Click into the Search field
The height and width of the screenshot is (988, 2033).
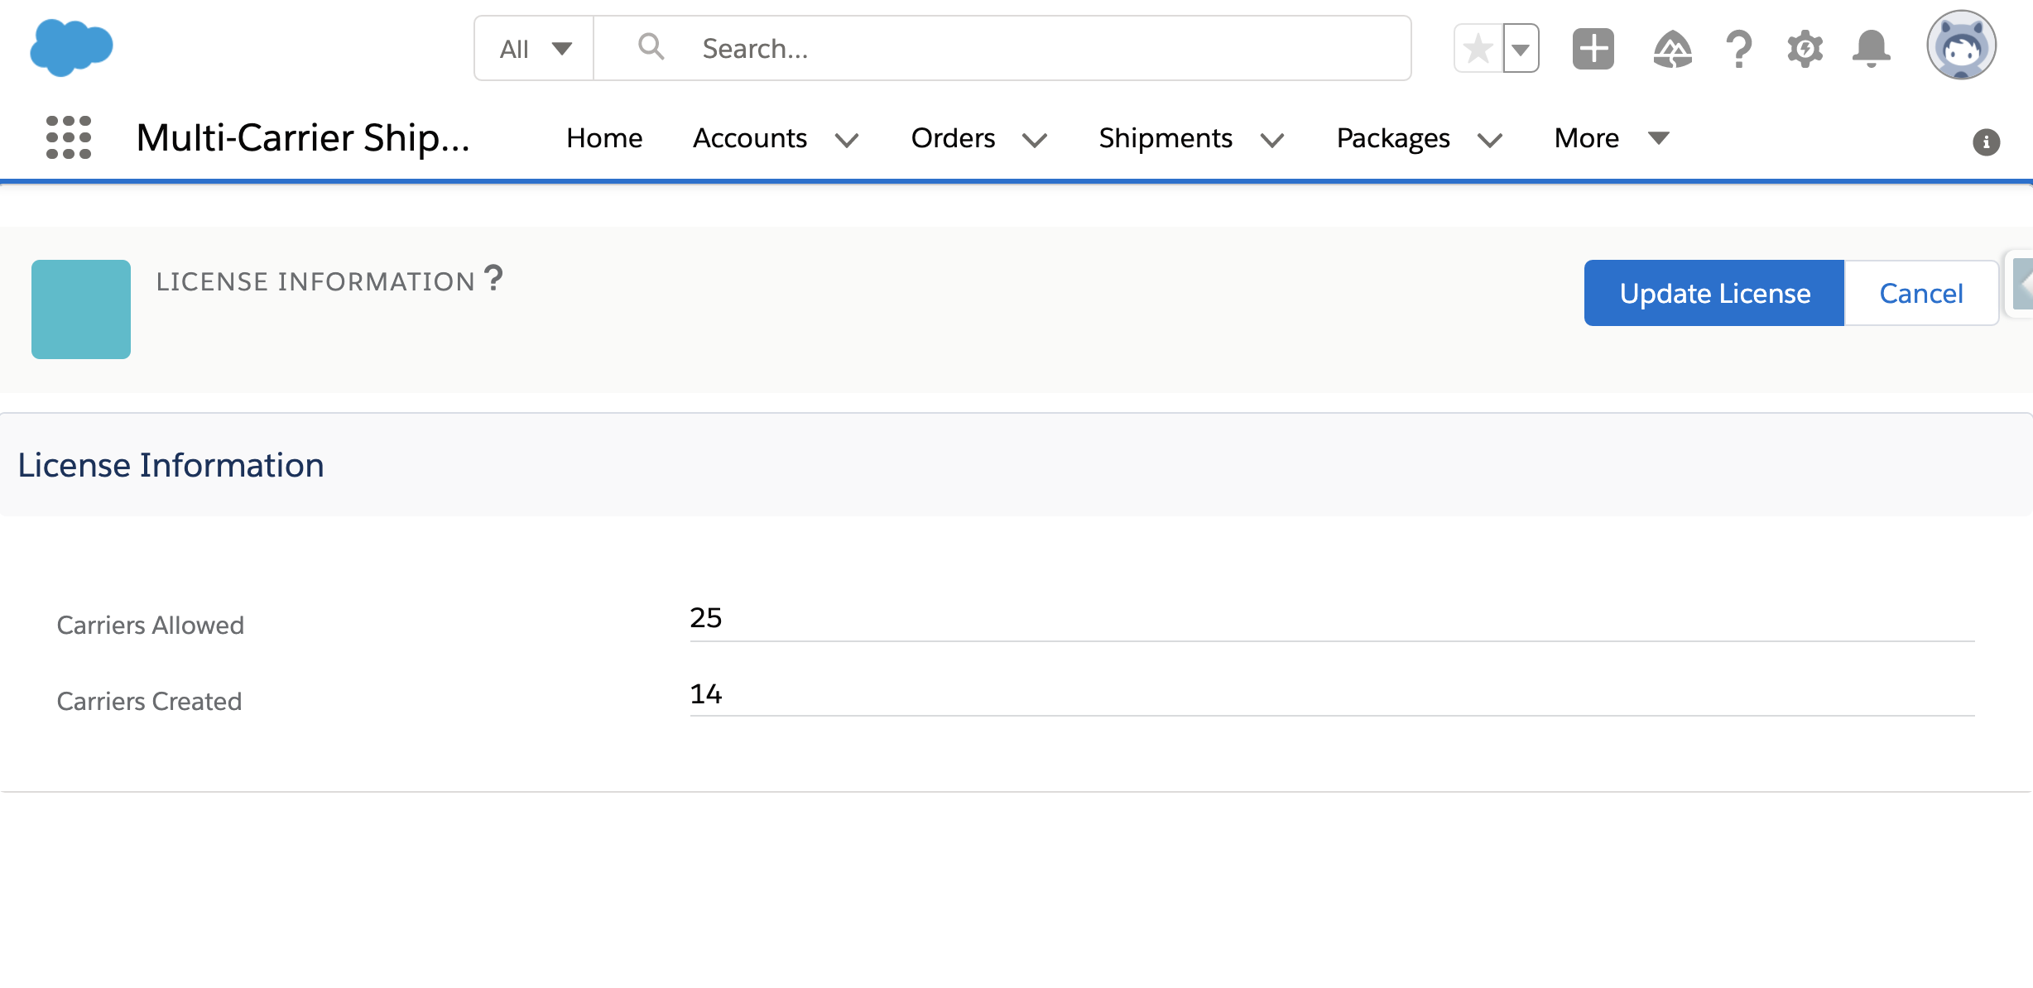tap(1002, 49)
